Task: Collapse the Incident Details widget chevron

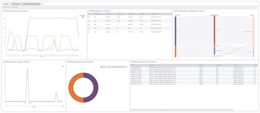Action: [256, 62]
